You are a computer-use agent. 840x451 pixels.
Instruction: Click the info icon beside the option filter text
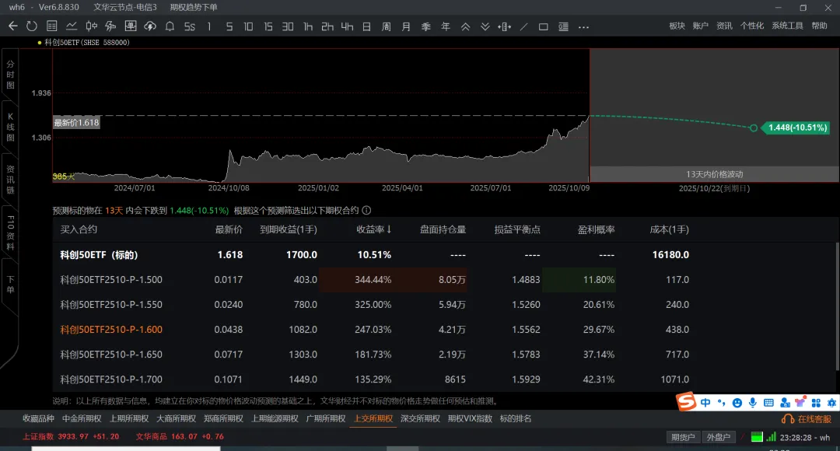[366, 210]
